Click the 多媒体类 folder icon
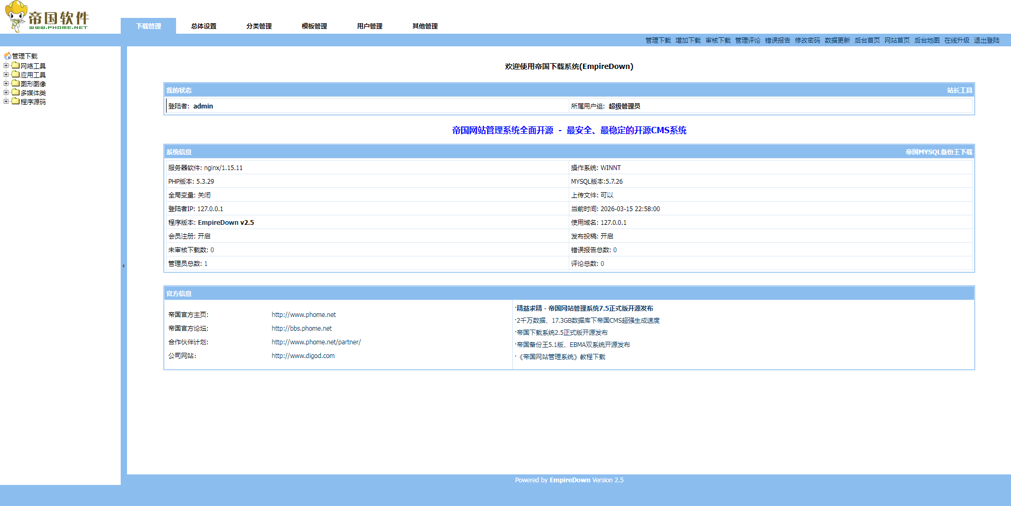 point(16,93)
